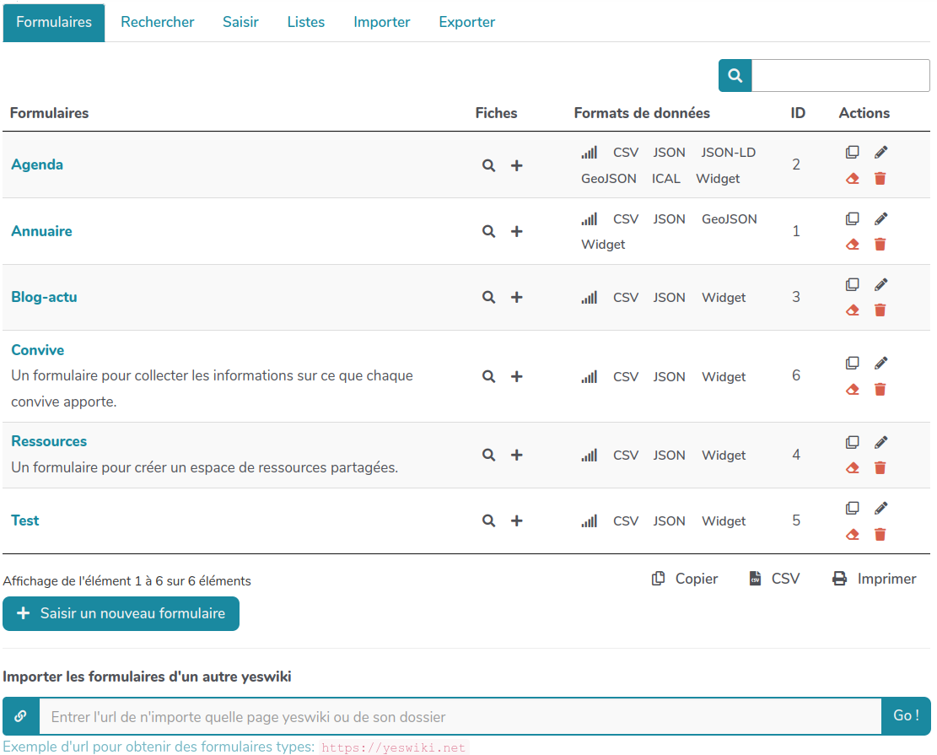Viewport: 937px width, 755px height.
Task: Edit the Convive form with pencil icon
Action: 880,364
